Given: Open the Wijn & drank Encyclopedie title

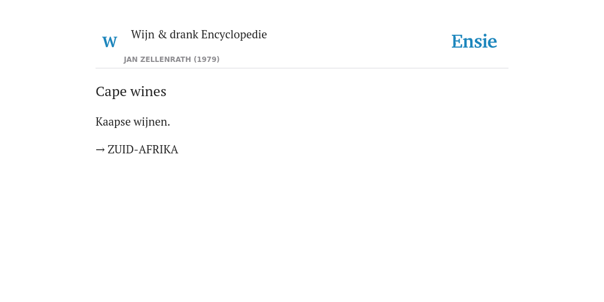Looking at the screenshot, I should tap(199, 34).
